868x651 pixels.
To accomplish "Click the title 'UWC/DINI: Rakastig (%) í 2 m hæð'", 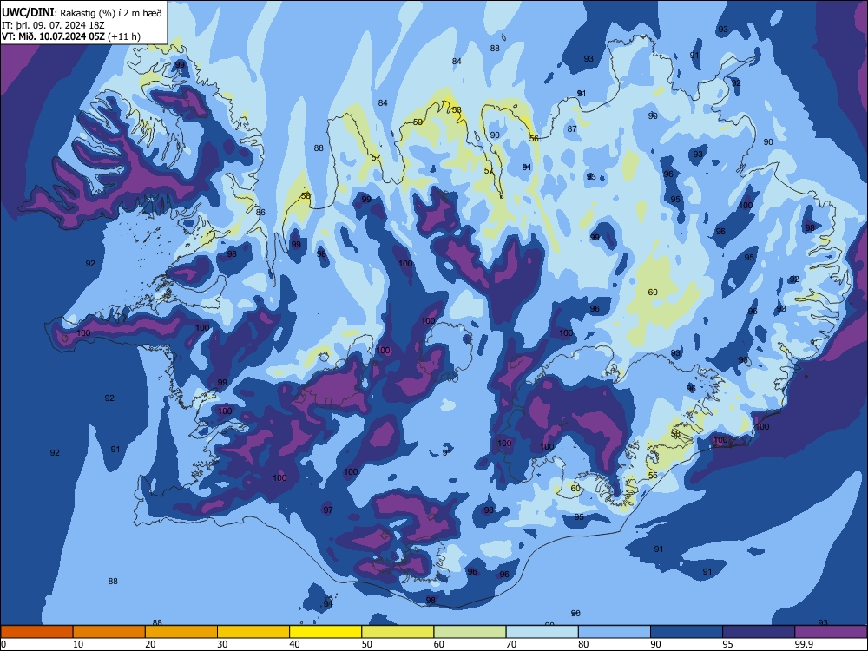I will click(x=82, y=12).
